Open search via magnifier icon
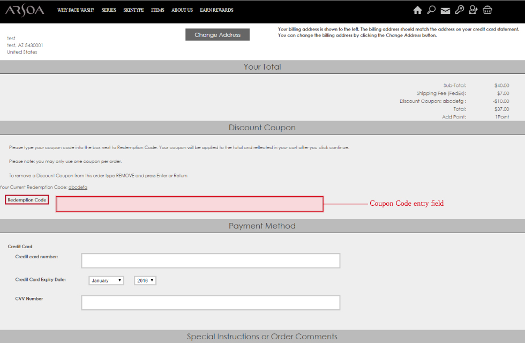Screen dimensions: 525x343 pyautogui.click(x=431, y=10)
